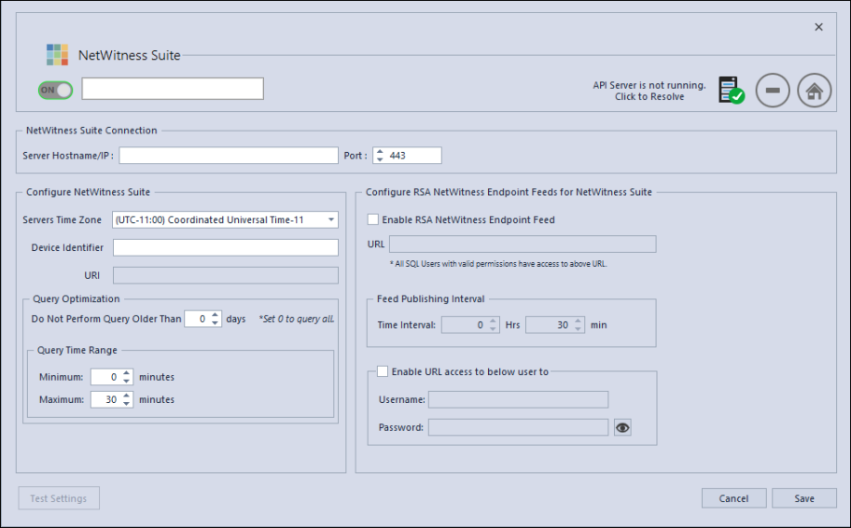
Task: Increase Time Interval Hrs value
Action: (493, 321)
